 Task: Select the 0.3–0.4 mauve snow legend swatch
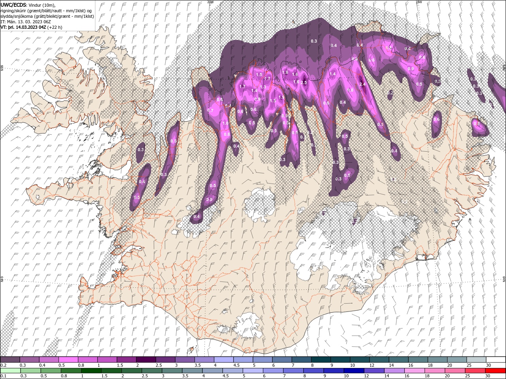(30, 360)
